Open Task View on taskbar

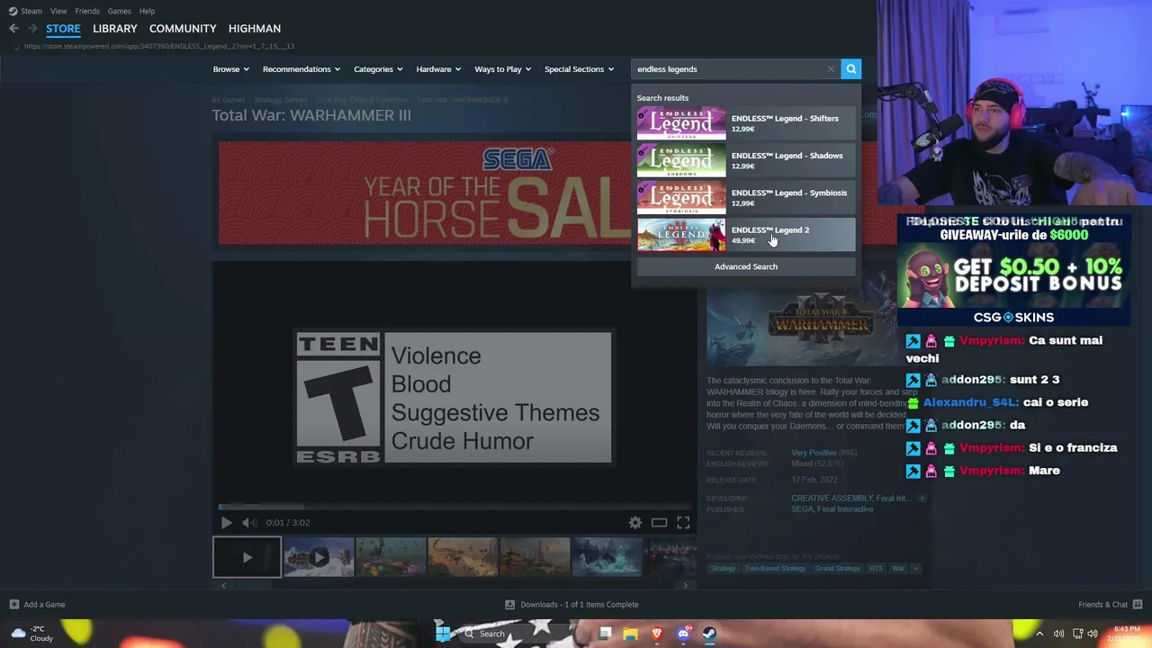605,634
